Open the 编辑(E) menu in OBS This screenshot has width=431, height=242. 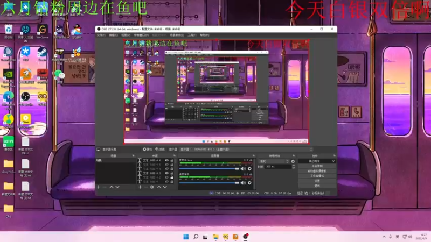113,35
